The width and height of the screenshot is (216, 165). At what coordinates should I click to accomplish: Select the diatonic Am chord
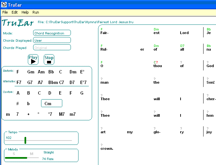click(41, 72)
